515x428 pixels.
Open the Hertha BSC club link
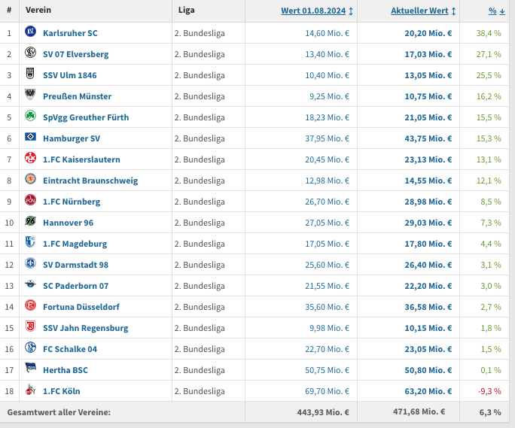66,370
